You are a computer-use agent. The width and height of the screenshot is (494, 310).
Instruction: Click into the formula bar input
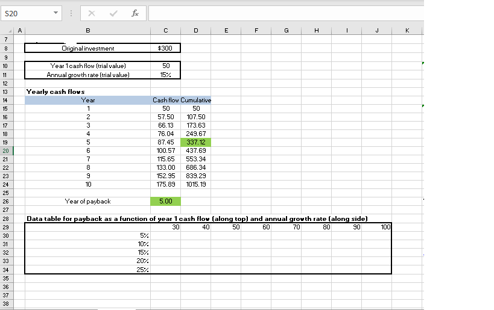tap(286, 13)
